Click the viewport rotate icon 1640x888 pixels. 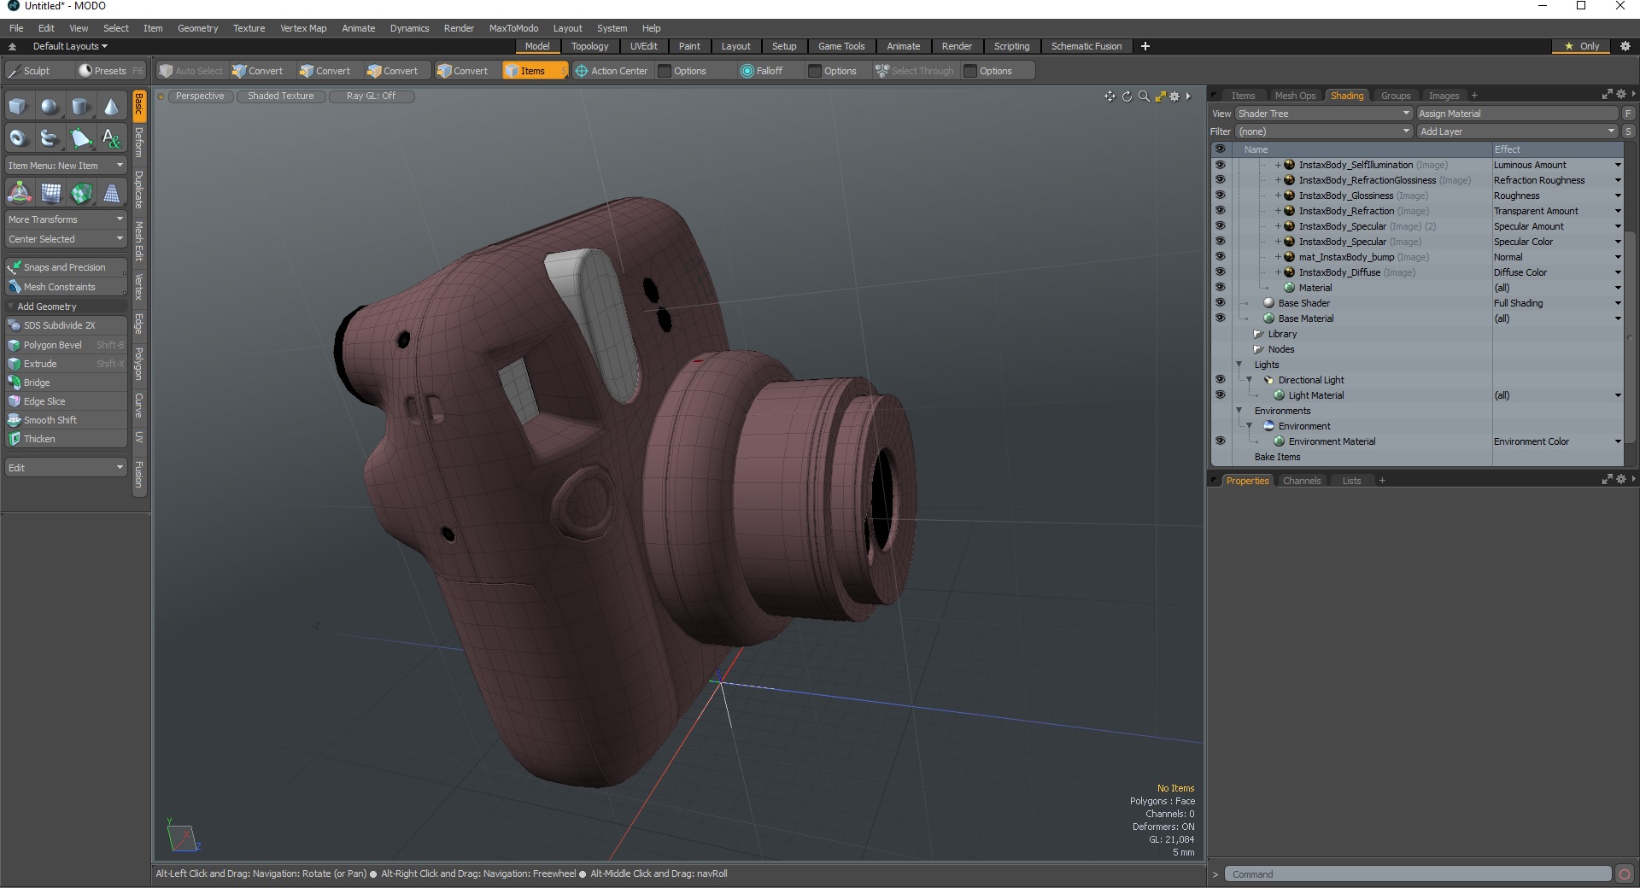(1127, 96)
